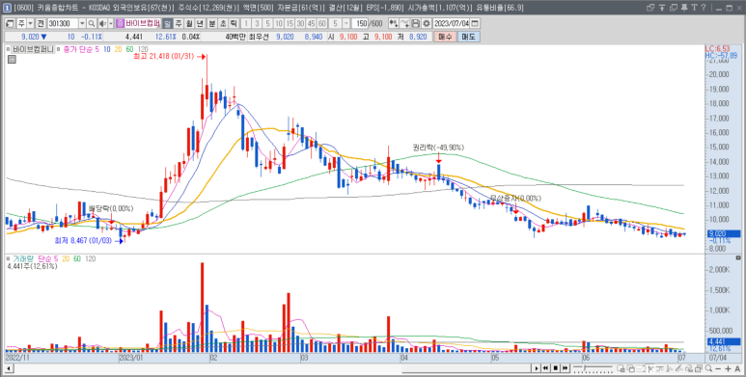Open the 주 market type dropdown arrow
The image size is (746, 377).
point(30,24)
